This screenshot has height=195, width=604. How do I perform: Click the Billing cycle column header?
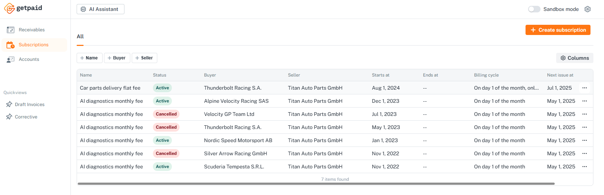tap(486, 75)
